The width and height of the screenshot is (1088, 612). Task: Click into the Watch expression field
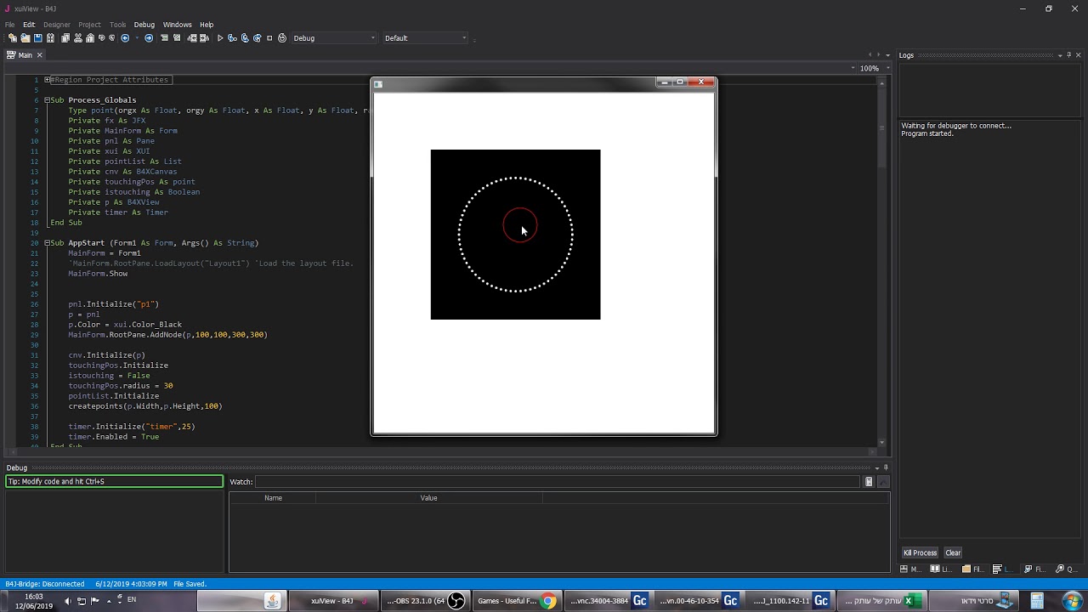558,482
